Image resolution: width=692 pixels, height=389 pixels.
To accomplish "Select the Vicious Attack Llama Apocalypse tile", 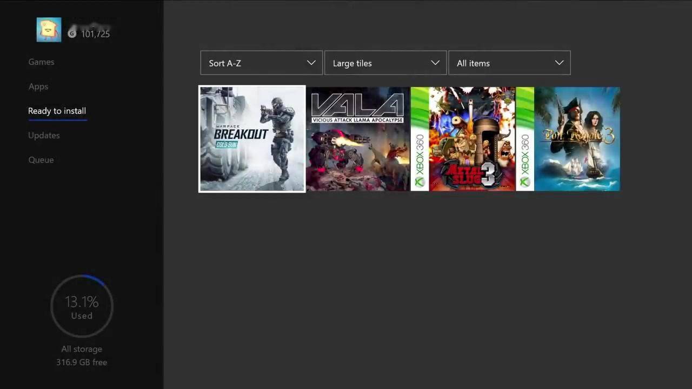I will click(358, 139).
